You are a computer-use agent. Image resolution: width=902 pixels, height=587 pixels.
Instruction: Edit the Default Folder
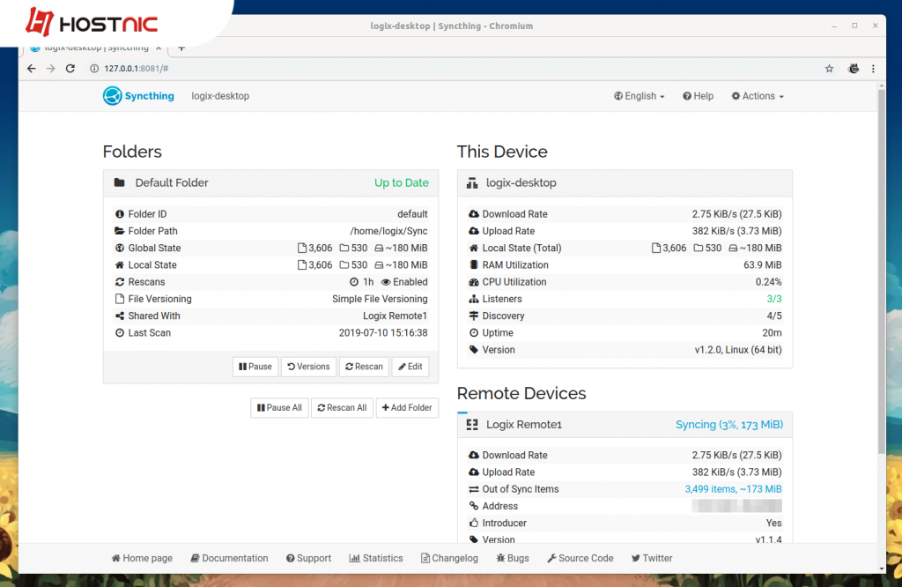(410, 367)
